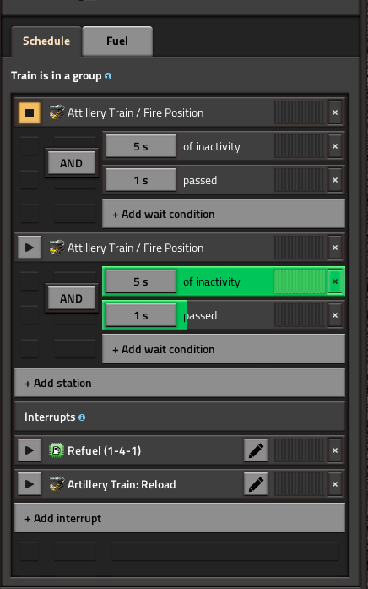Image resolution: width=368 pixels, height=589 pixels.
Task: Remove the first Fire Position station
Action: tap(335, 112)
